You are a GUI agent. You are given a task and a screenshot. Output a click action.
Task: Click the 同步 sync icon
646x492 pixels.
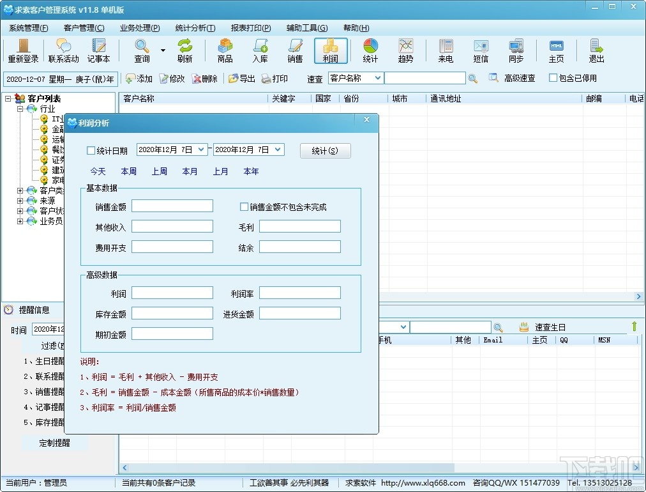[x=516, y=51]
